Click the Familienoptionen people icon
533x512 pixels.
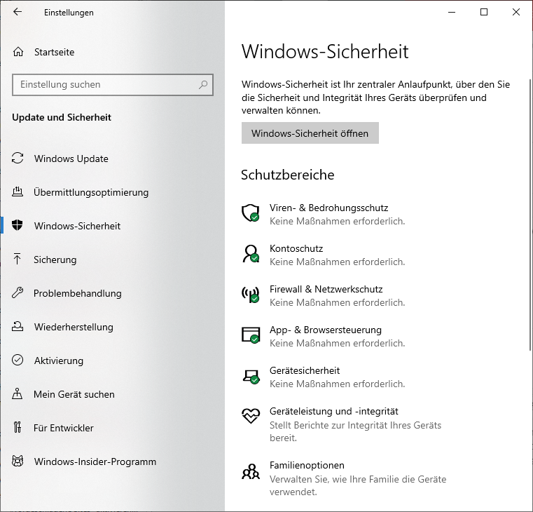click(x=251, y=471)
